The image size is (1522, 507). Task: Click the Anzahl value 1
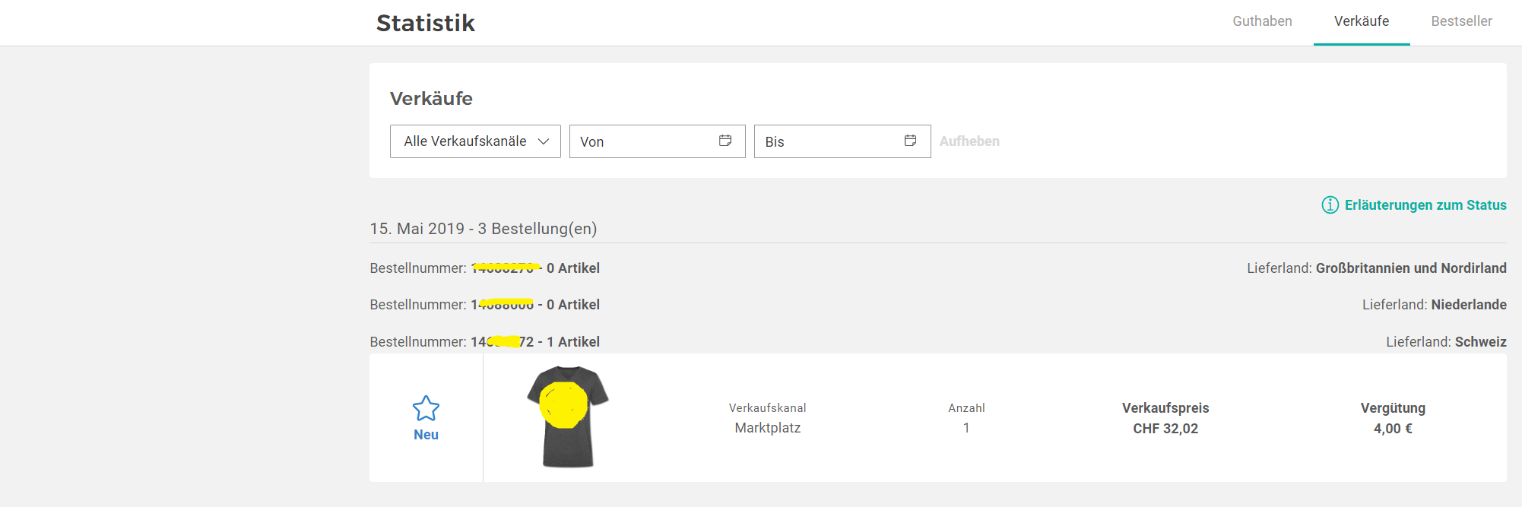pyautogui.click(x=966, y=428)
